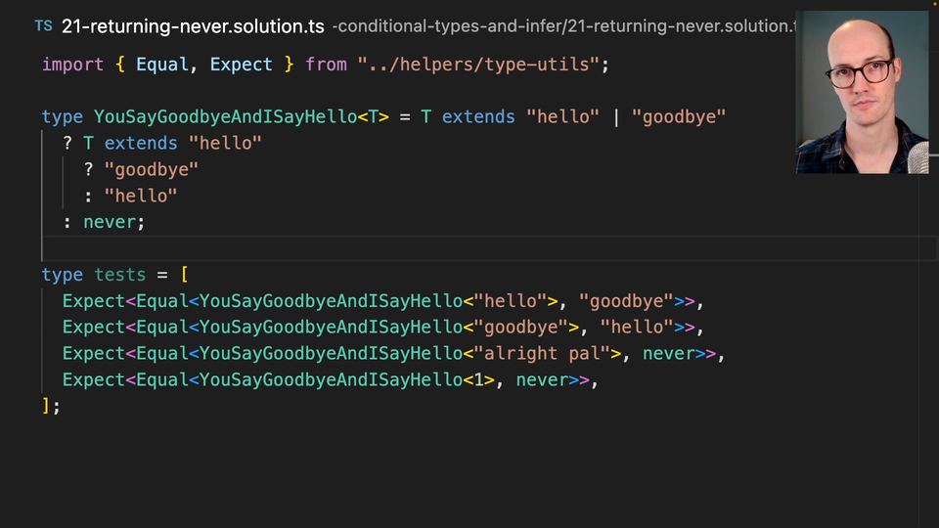The image size is (939, 528).
Task: Click the Expect identifier in import statement
Action: click(241, 65)
